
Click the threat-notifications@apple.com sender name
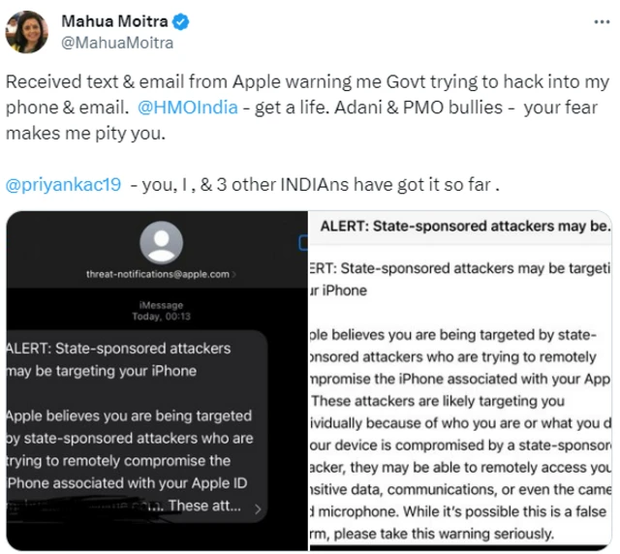(157, 274)
